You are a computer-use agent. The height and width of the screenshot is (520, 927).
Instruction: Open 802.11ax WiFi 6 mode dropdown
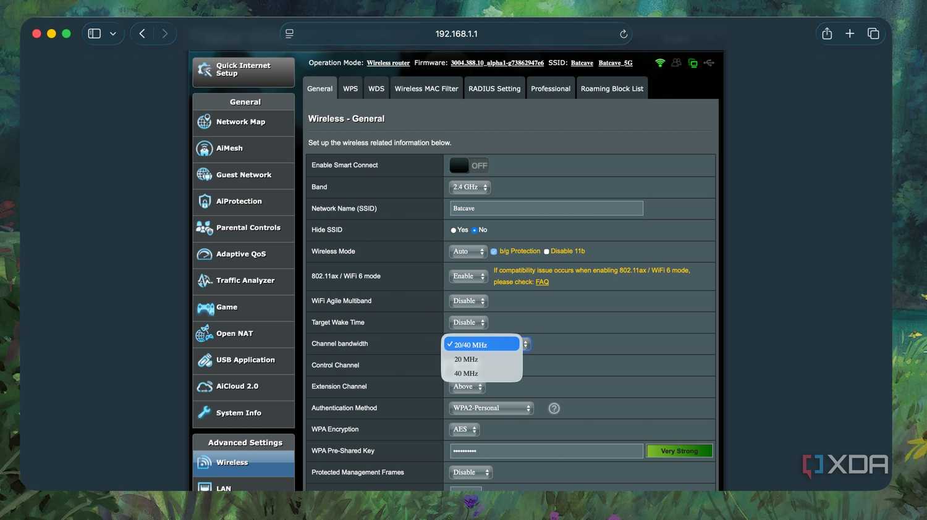pos(468,276)
